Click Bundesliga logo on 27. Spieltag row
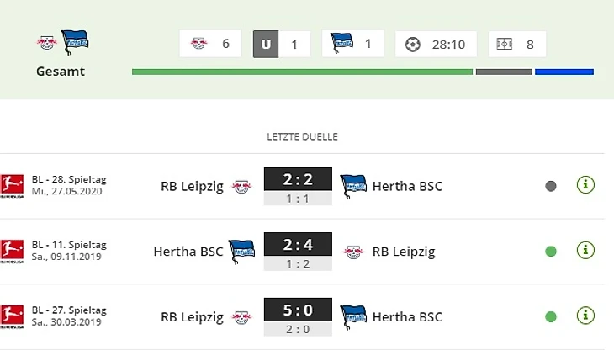 (12, 316)
